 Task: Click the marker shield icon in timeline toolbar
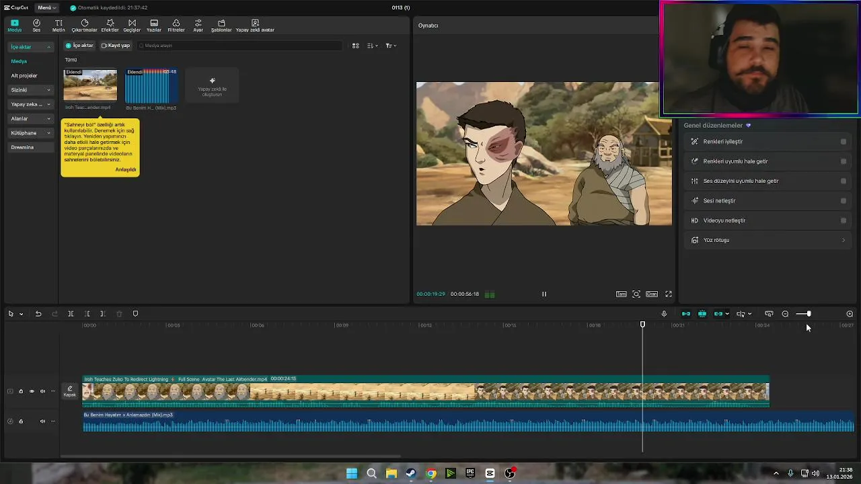(135, 314)
